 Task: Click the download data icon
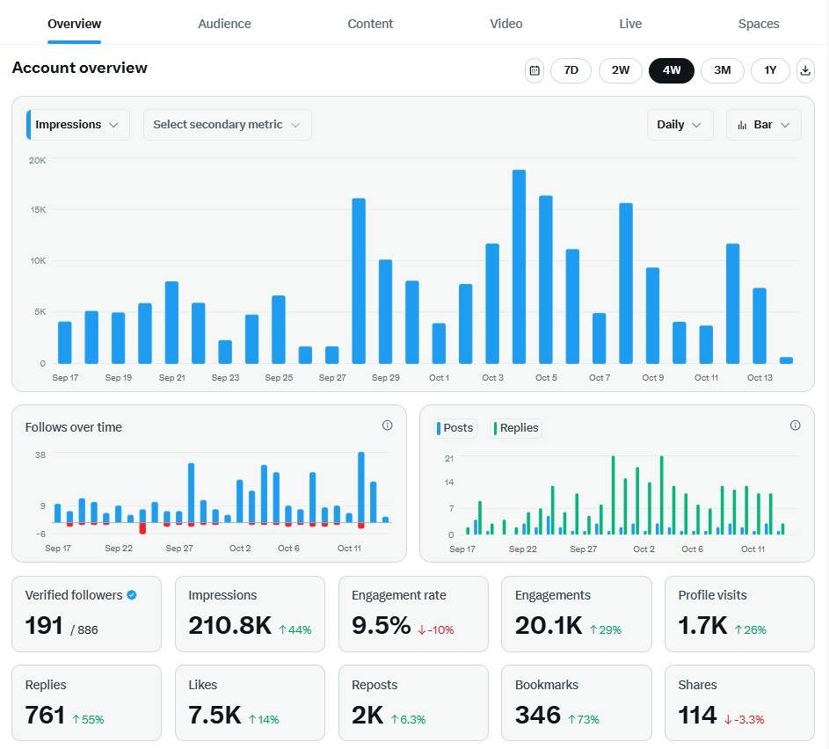[805, 70]
